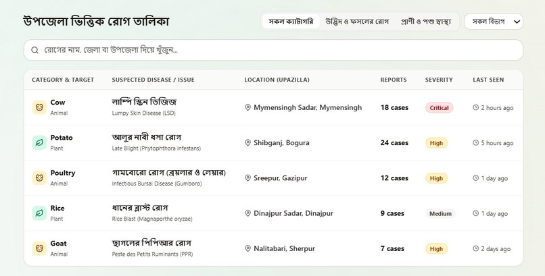Click the Last Seen column header
This screenshot has height=276, width=545.
[488, 80]
